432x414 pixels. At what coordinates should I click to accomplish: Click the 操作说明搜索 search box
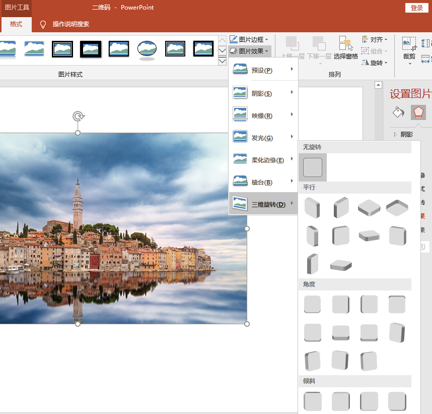[x=71, y=24]
